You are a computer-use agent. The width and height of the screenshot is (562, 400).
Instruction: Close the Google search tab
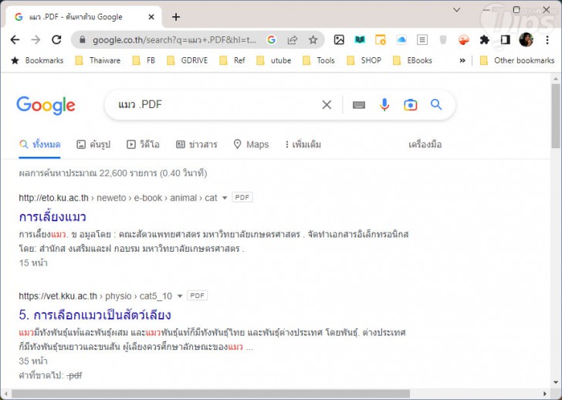point(151,17)
